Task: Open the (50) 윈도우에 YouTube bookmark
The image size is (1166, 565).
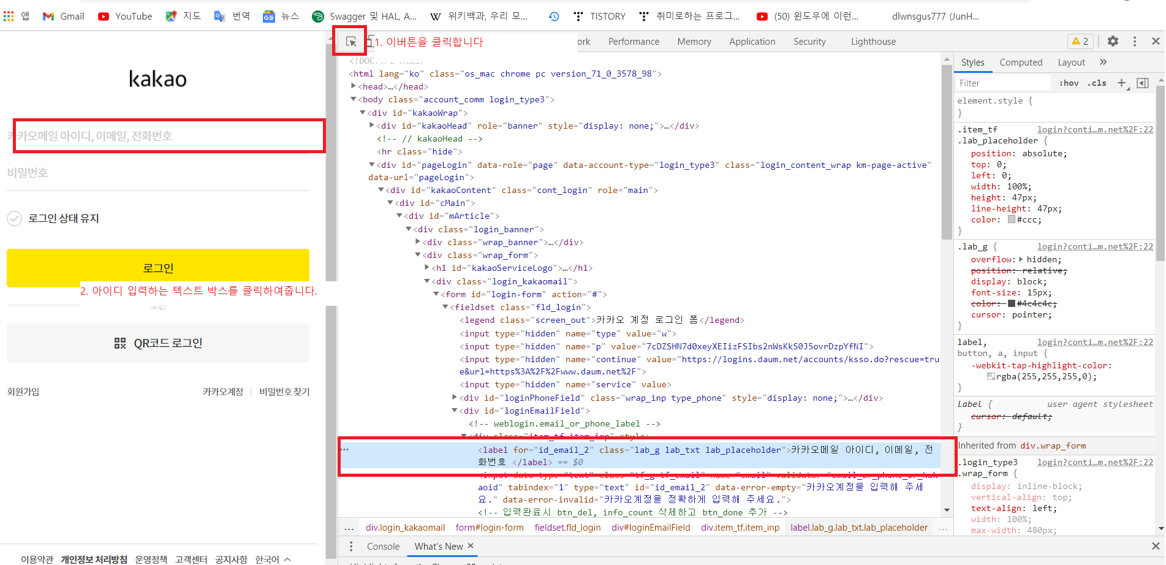Action: [x=808, y=17]
